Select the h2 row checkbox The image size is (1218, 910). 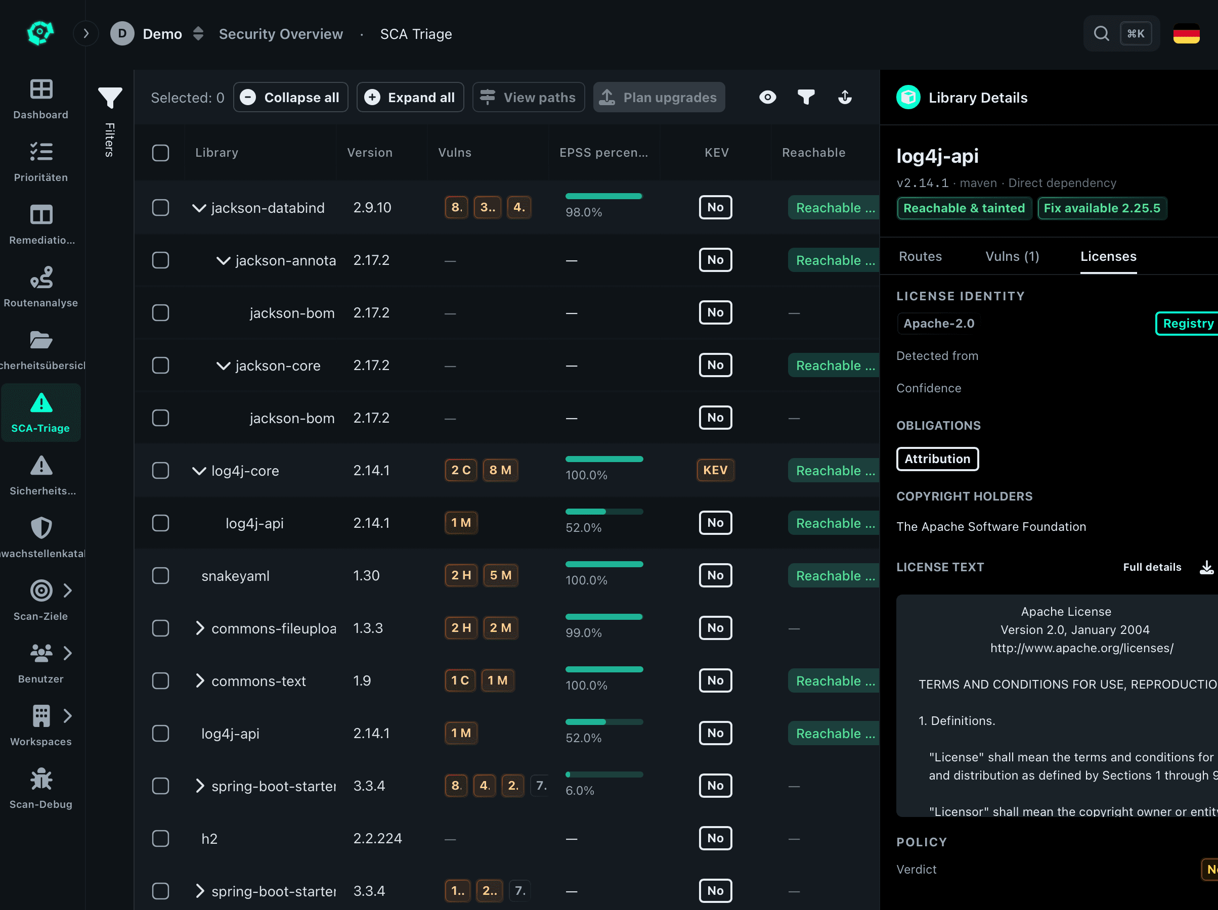pos(160,839)
